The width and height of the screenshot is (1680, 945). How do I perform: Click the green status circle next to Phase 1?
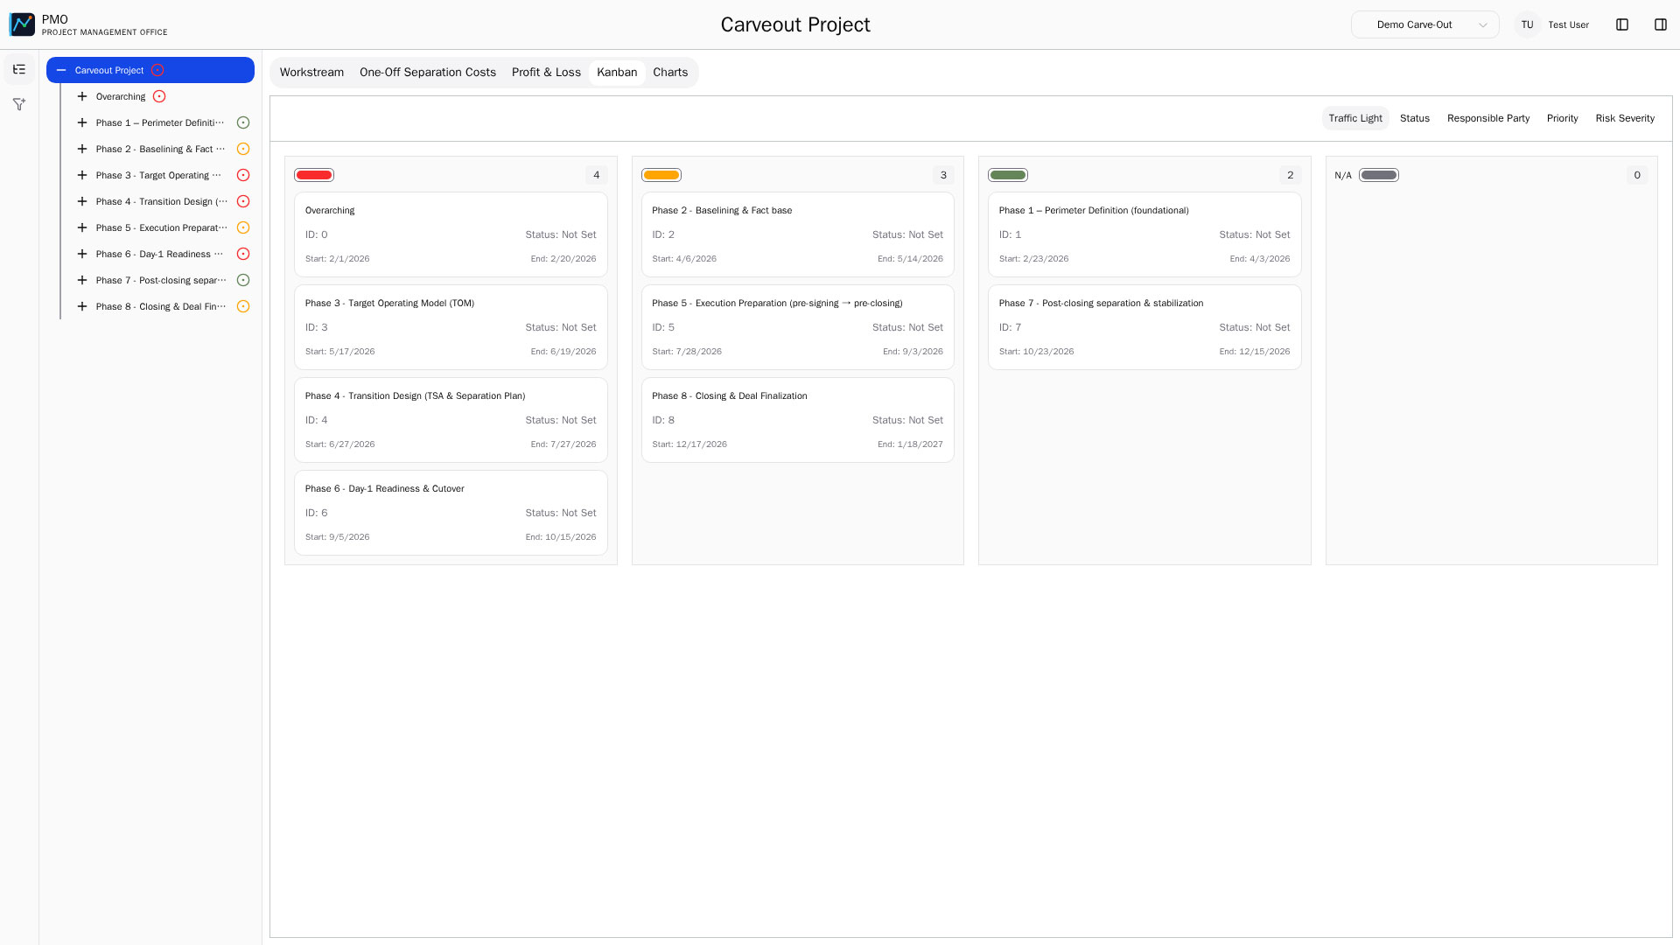[242, 122]
